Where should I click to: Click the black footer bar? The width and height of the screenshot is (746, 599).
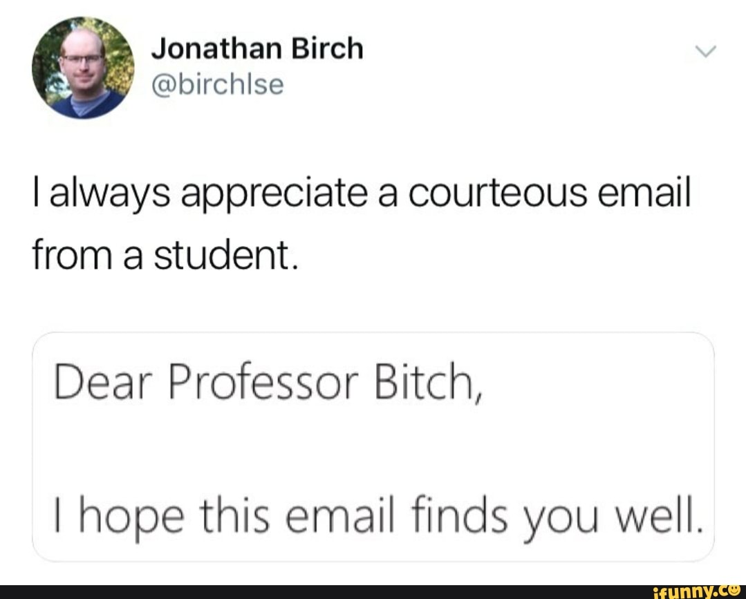(x=373, y=592)
